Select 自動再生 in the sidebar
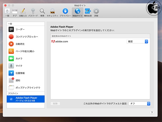The width and height of the screenshot is (162, 122). [x=26, y=44]
